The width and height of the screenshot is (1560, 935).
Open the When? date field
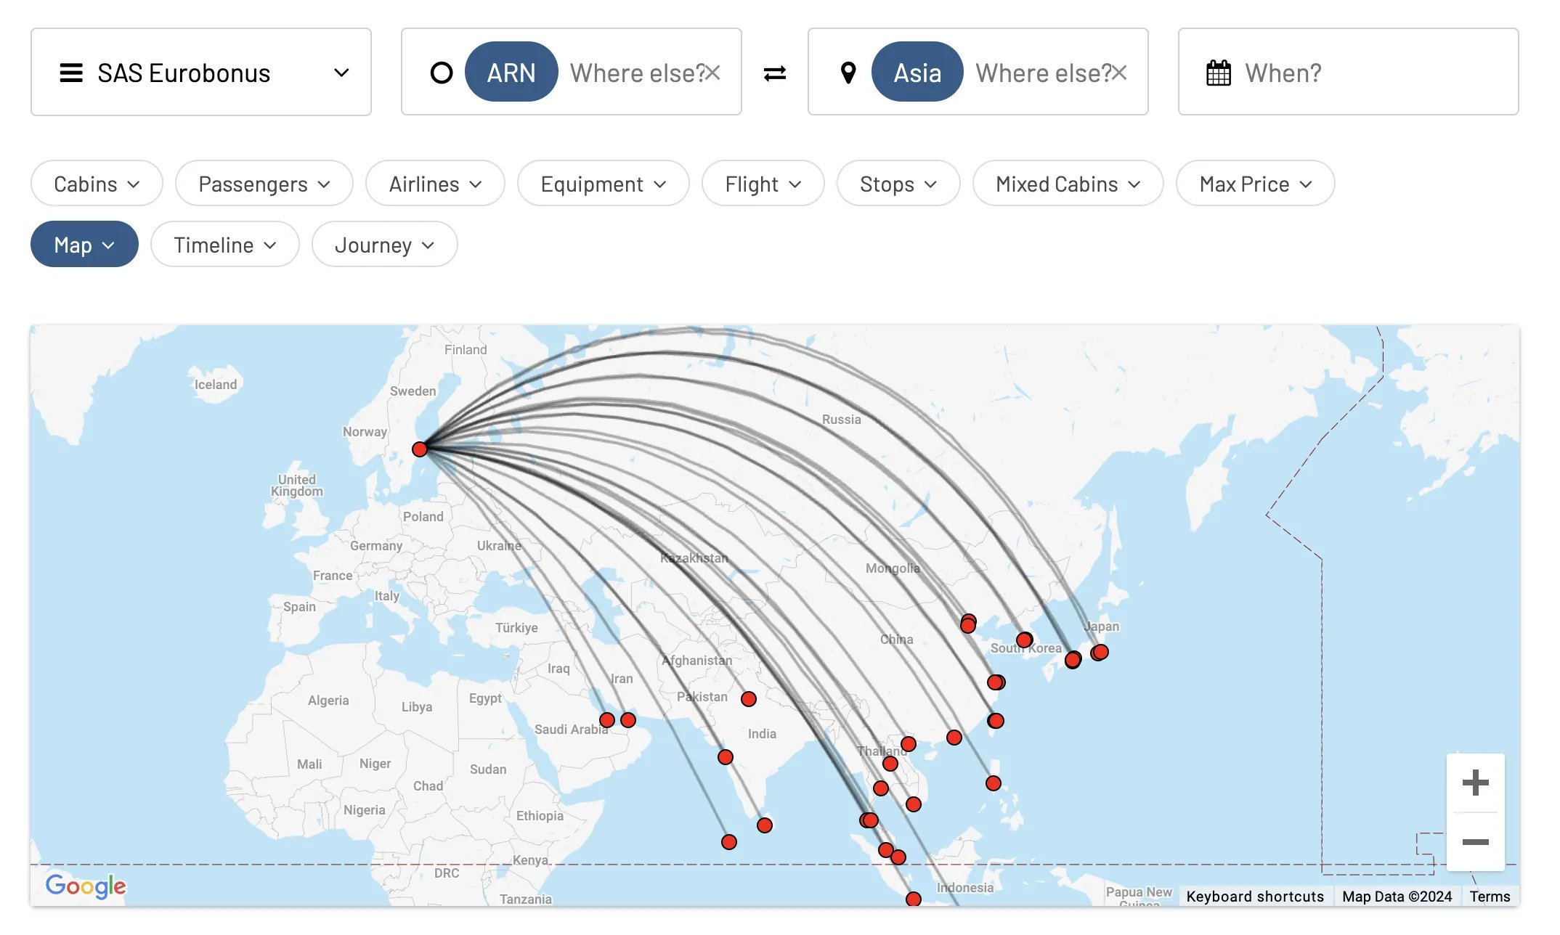(x=1348, y=72)
